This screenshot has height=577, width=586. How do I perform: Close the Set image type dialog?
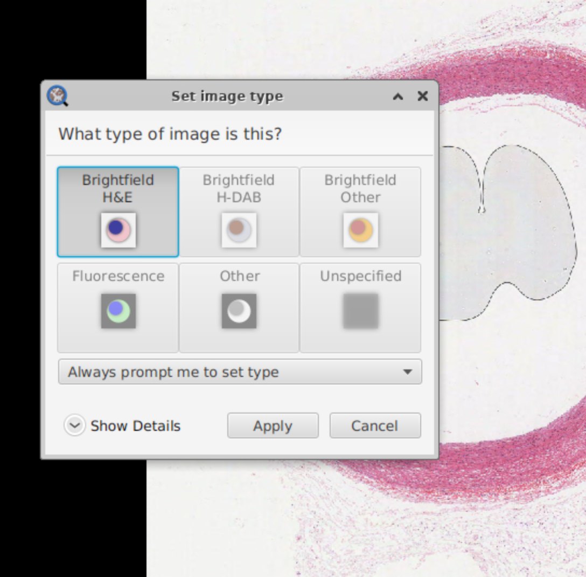[423, 97]
